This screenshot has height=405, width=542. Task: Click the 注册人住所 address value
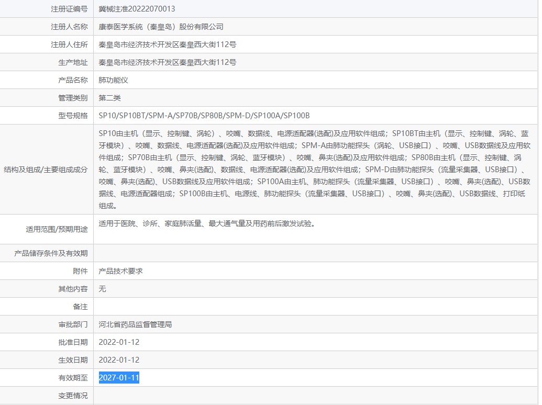point(167,44)
